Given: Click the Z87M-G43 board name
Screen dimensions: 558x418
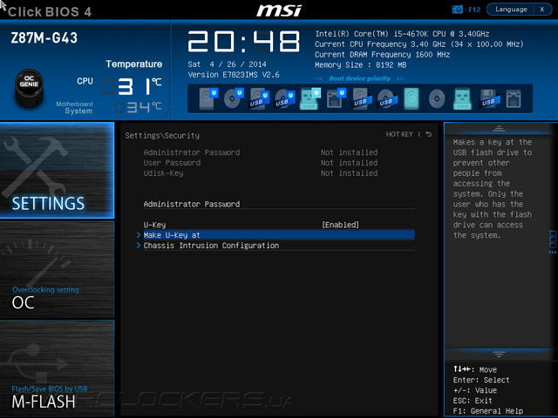Looking at the screenshot, I should coord(44,38).
